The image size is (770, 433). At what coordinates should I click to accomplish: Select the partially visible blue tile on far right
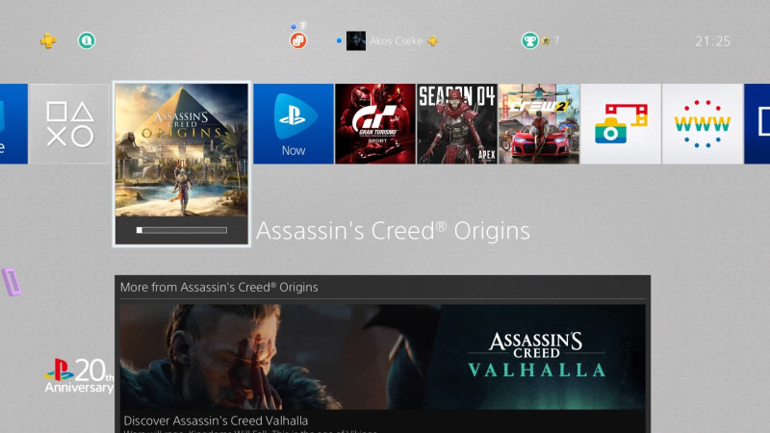(757, 124)
